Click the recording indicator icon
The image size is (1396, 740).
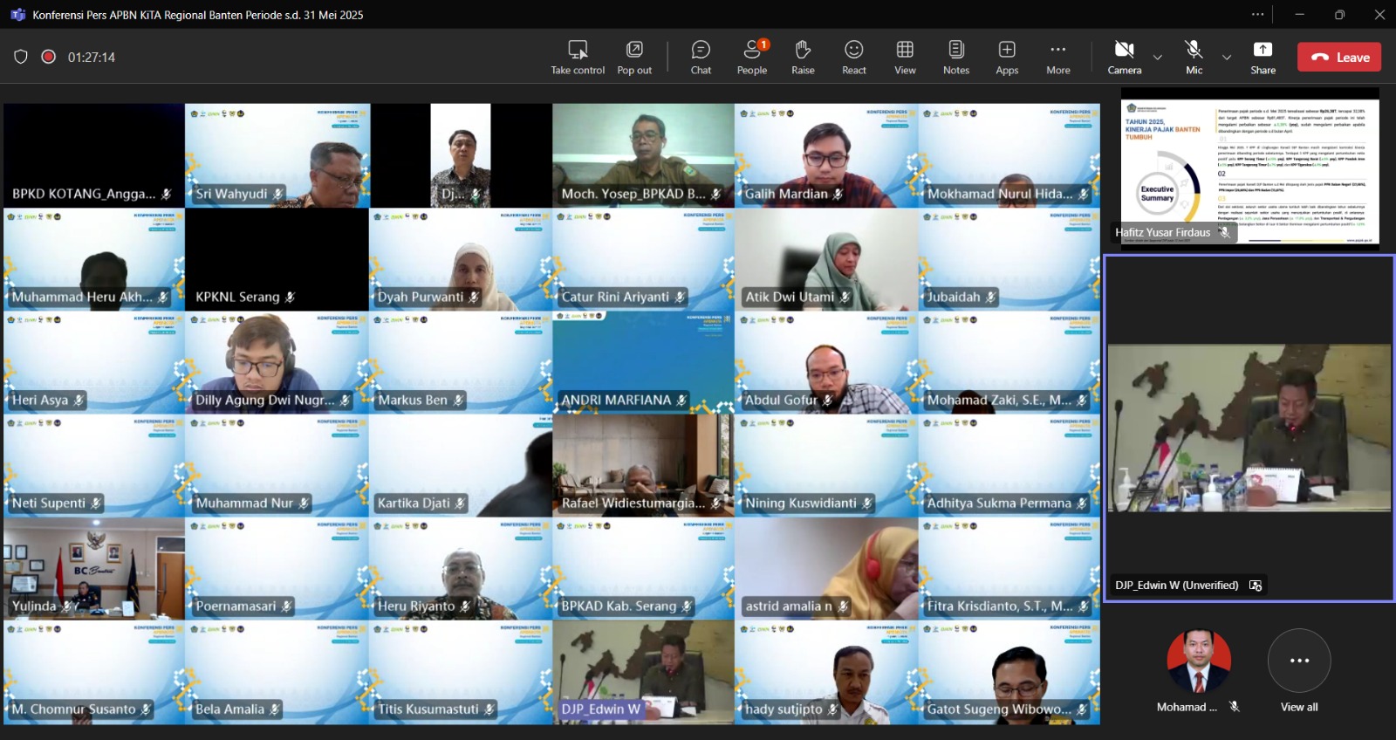point(49,57)
